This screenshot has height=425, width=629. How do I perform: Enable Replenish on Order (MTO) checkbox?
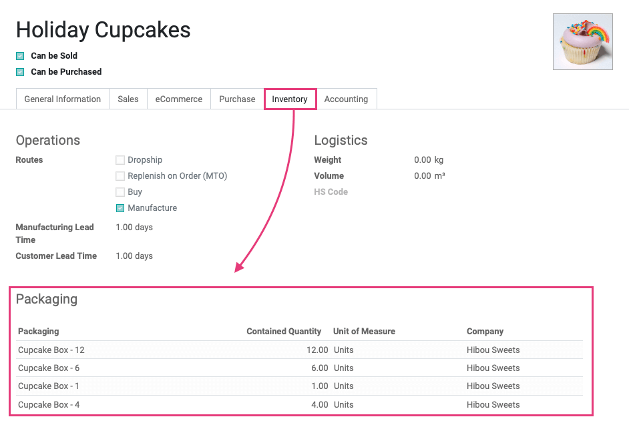120,176
